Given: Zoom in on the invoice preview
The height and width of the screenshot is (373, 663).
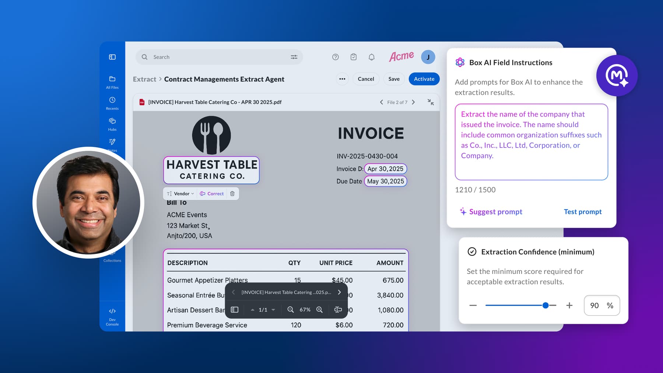Looking at the screenshot, I should pos(319,309).
